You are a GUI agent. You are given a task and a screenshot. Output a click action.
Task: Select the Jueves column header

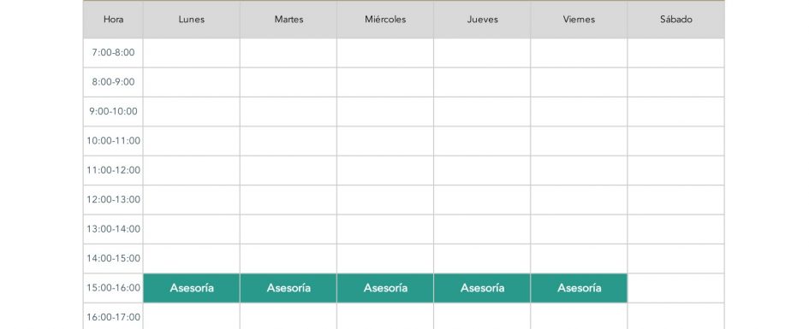(x=482, y=20)
